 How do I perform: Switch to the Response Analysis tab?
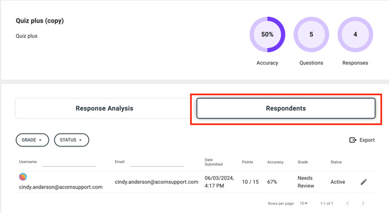click(x=105, y=108)
